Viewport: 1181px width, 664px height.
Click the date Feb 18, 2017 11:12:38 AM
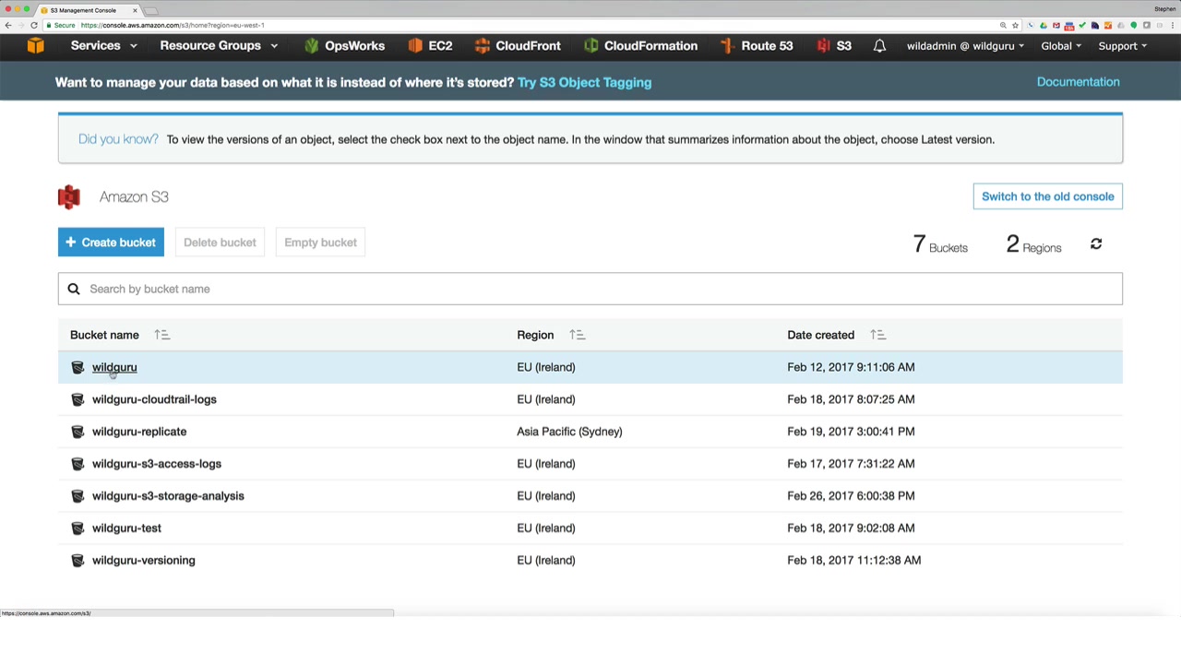click(x=854, y=561)
